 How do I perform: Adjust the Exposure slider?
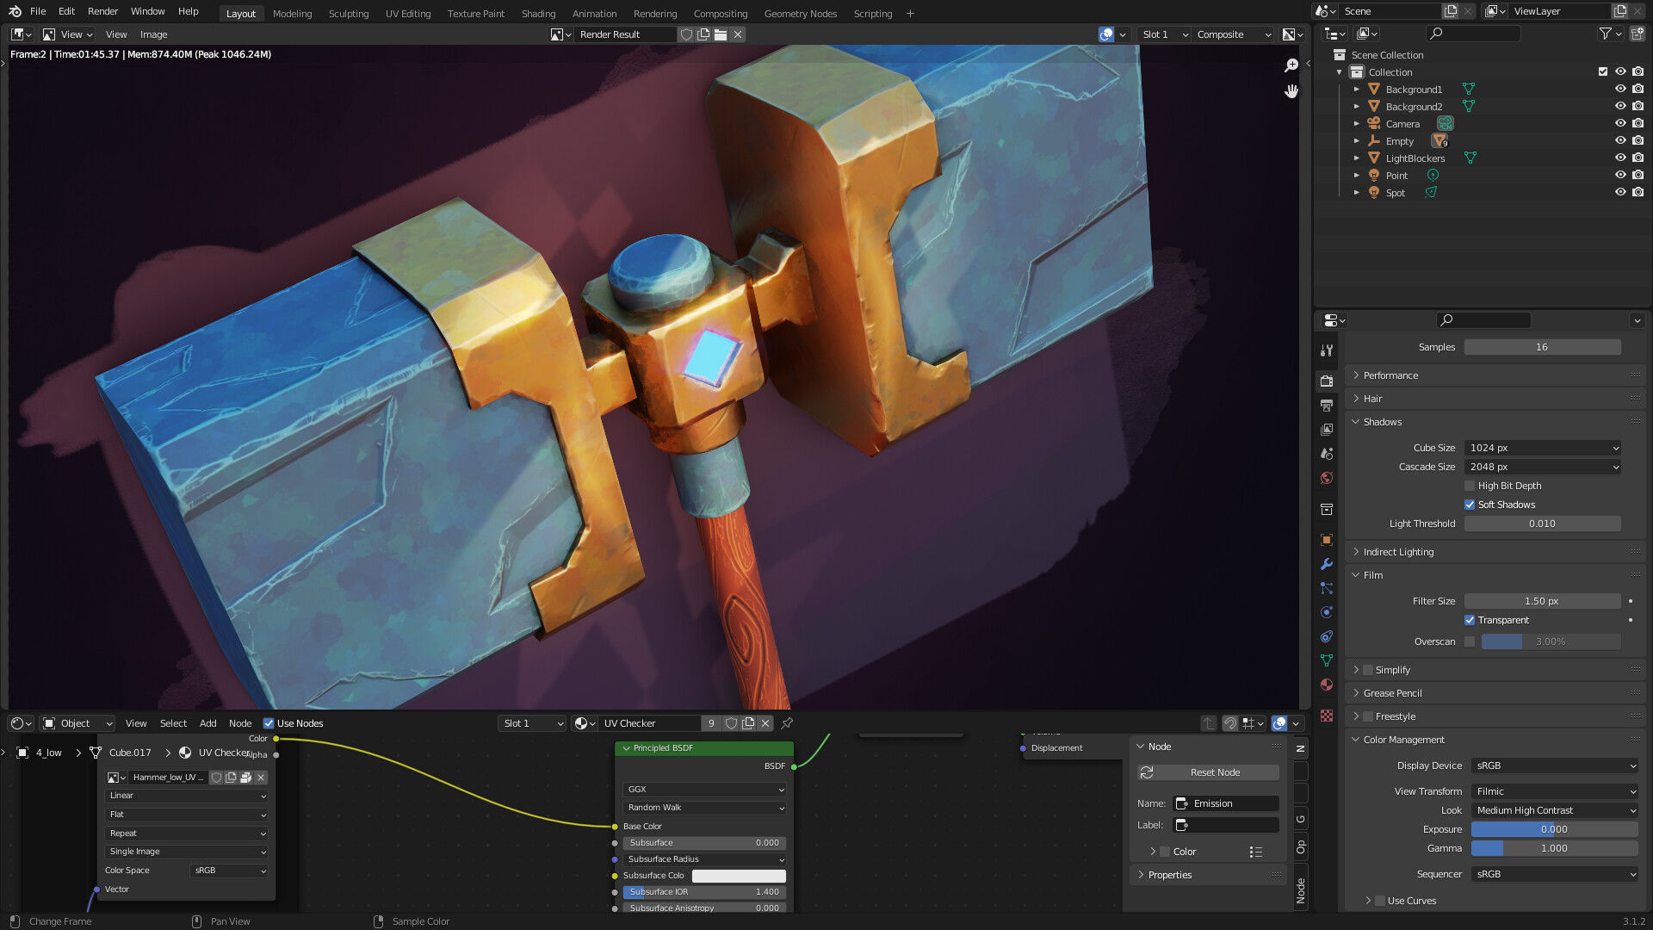click(x=1555, y=829)
